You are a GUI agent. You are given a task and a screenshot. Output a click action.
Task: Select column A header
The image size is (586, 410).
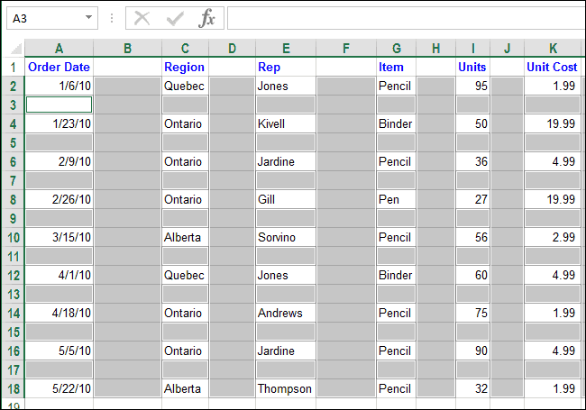point(59,48)
